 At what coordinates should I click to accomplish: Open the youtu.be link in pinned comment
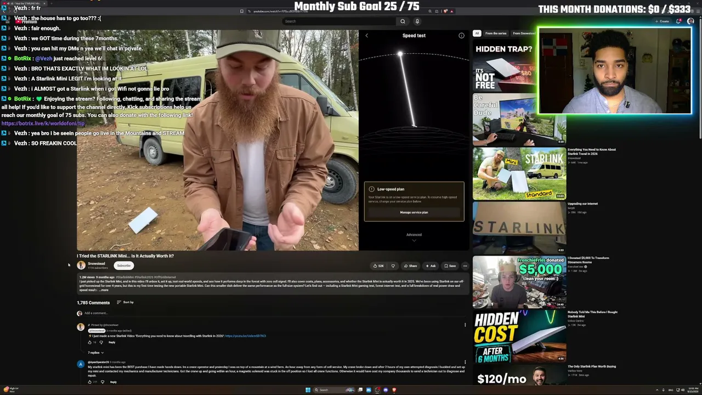tap(246, 336)
